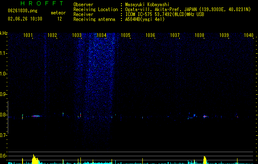Click the 0.7 frequency axis label
The width and height of the screenshot is (258, 164).
click(x=3, y=135)
